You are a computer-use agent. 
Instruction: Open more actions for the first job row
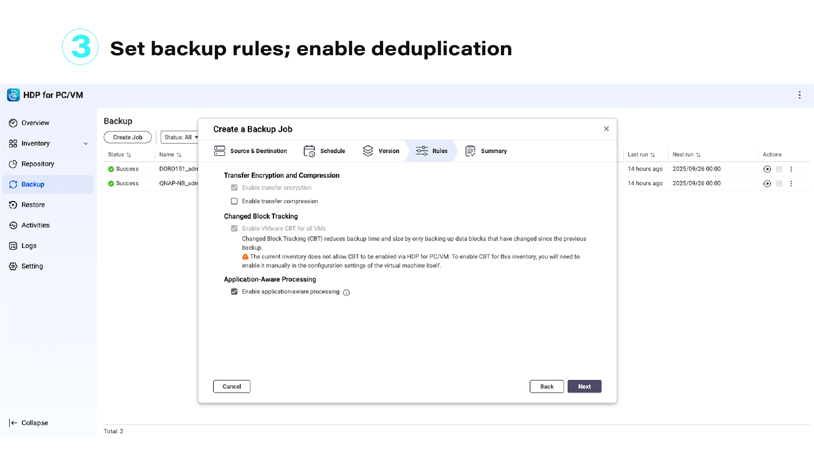click(x=791, y=169)
